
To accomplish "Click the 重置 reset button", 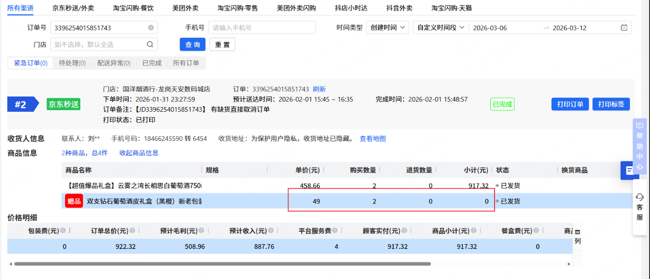I will click(x=222, y=44).
